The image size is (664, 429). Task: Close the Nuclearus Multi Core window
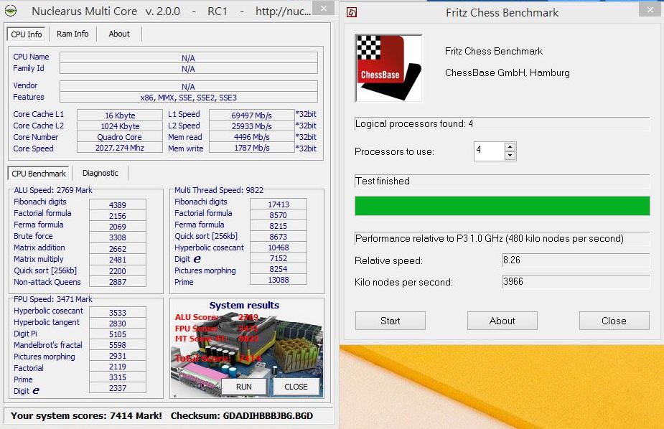pyautogui.click(x=324, y=8)
